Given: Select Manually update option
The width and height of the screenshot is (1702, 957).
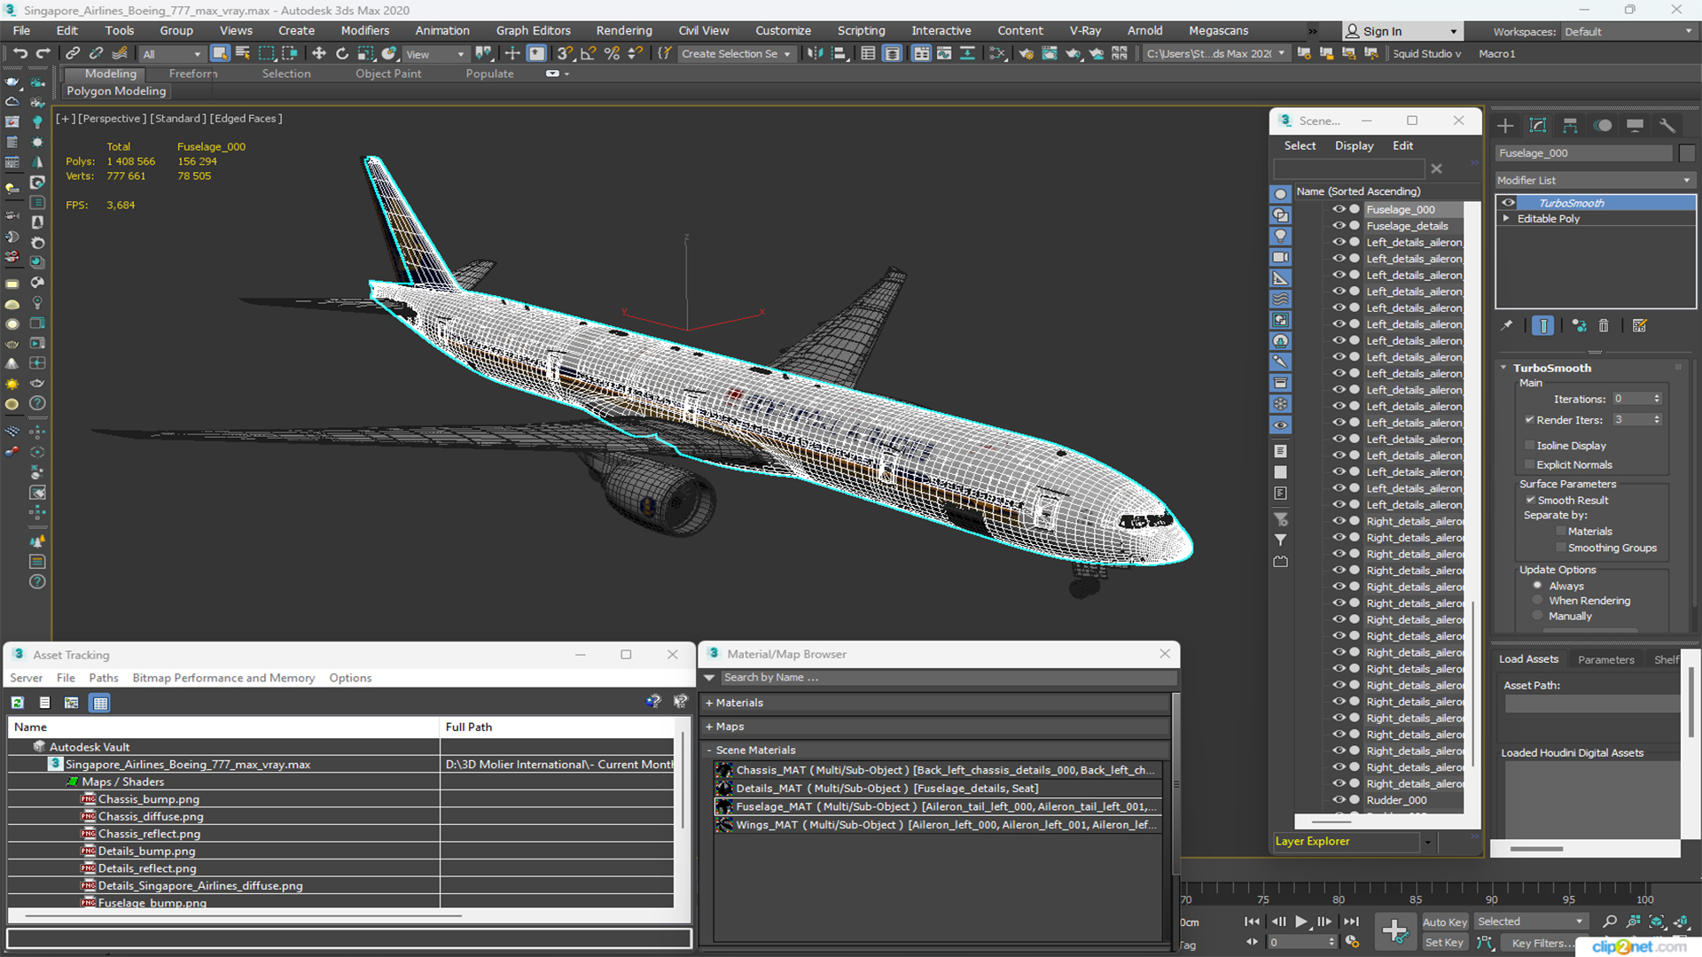Looking at the screenshot, I should (x=1538, y=616).
